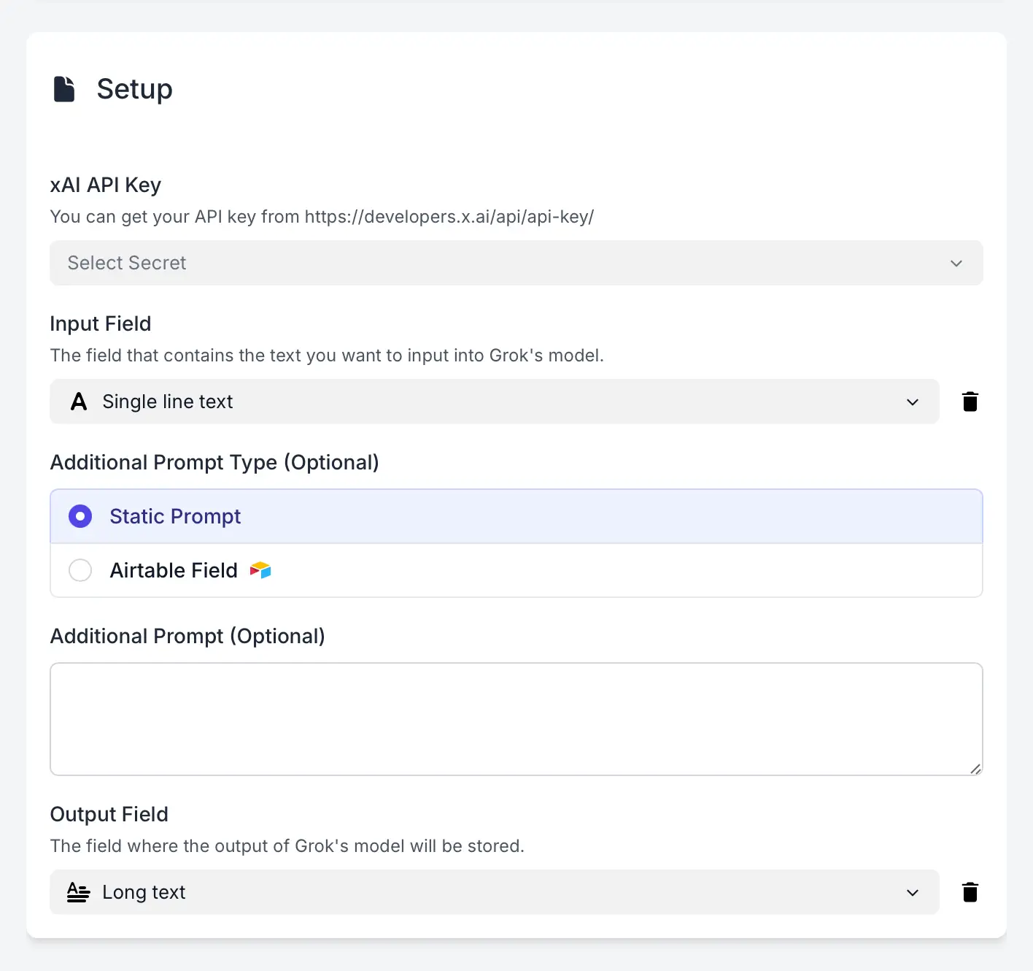This screenshot has width=1033, height=971.
Task: Focus the Additional Prompt text area
Action: click(516, 719)
